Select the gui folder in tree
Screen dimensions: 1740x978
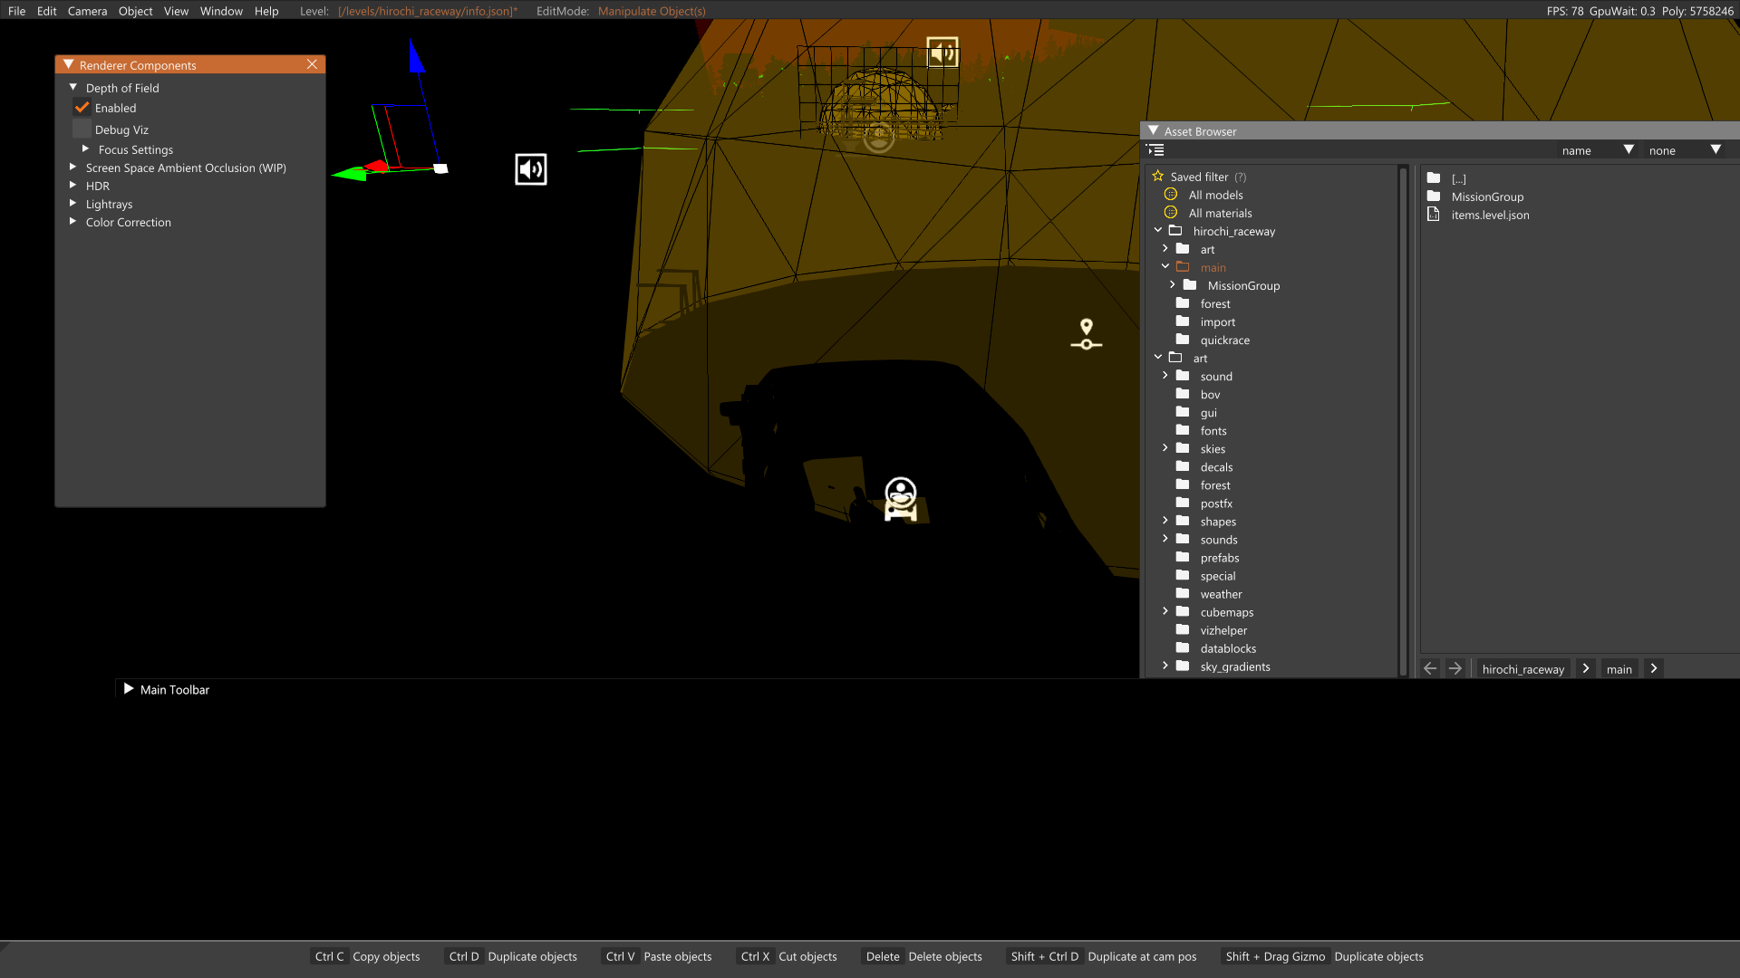click(x=1209, y=413)
